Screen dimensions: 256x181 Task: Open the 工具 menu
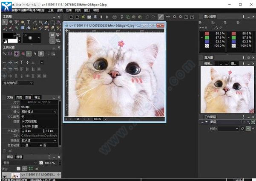[51, 10]
